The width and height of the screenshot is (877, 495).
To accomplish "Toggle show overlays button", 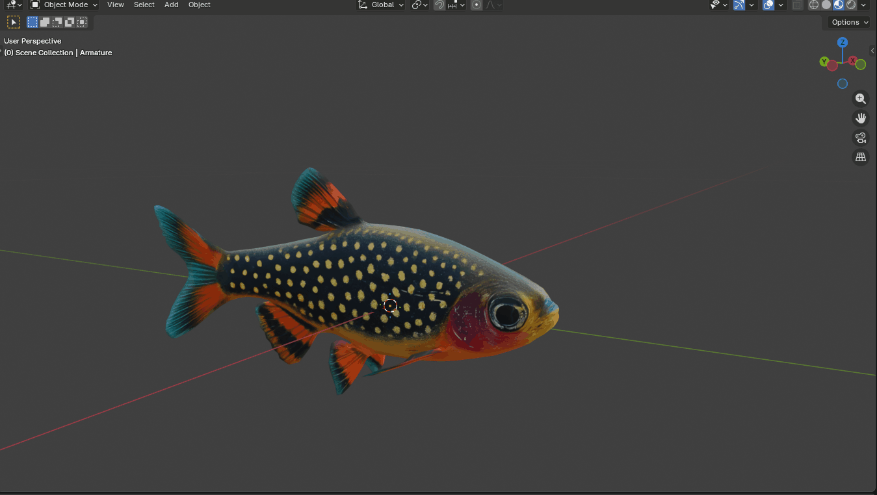I will [768, 5].
